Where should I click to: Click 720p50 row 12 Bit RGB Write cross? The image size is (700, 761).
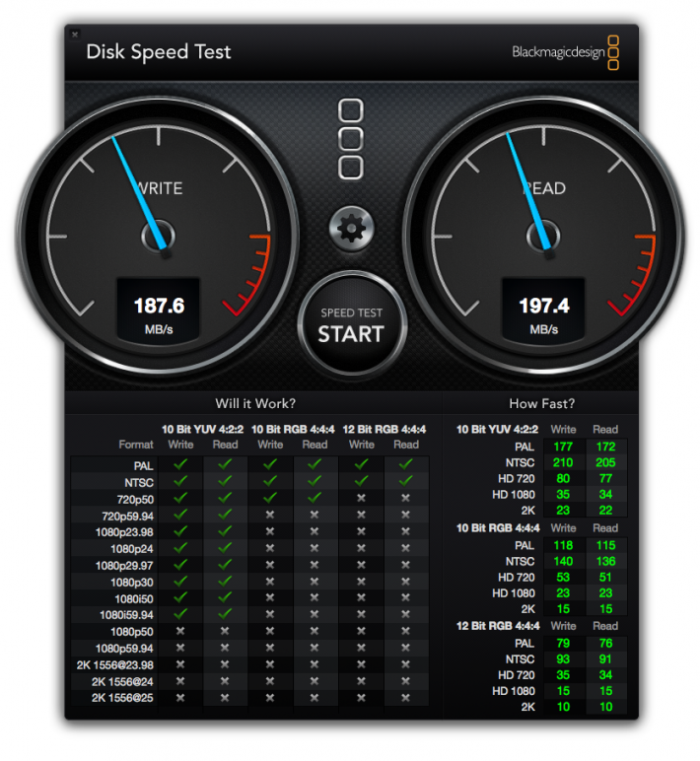361,498
